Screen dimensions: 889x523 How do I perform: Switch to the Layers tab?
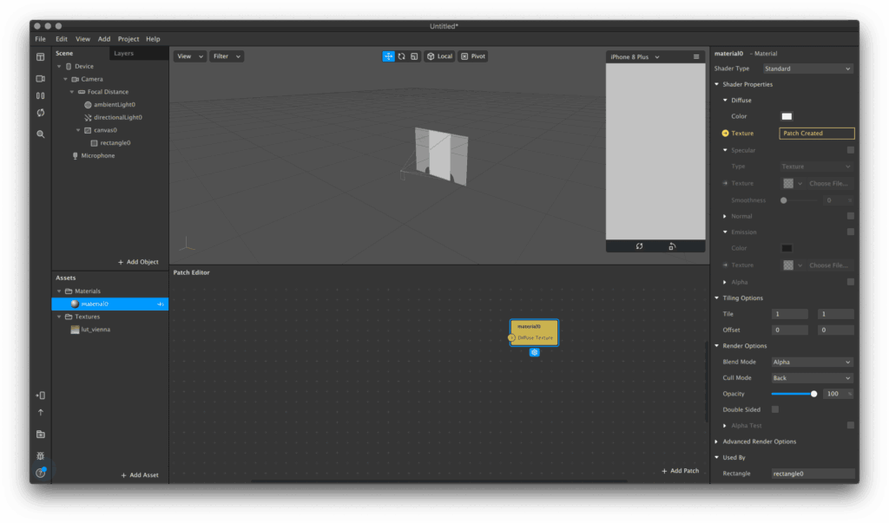pos(123,53)
